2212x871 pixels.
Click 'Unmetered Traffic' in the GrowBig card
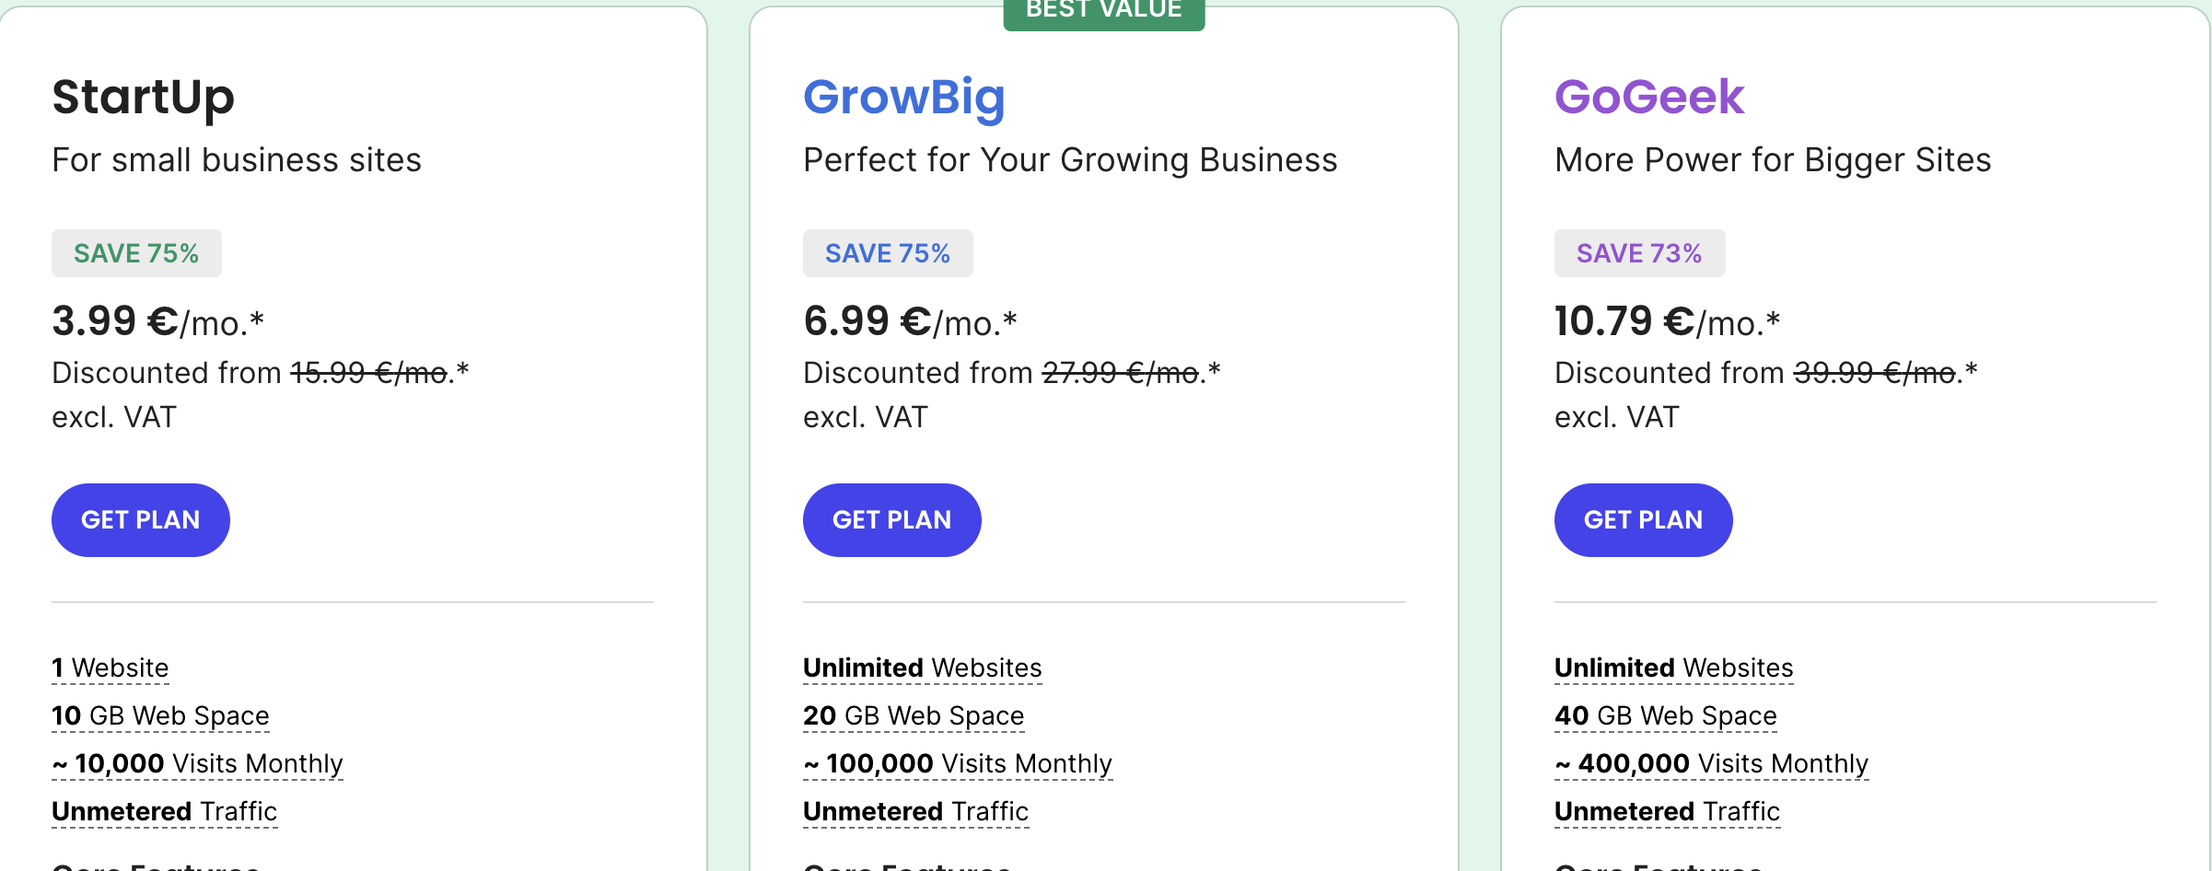point(915,811)
